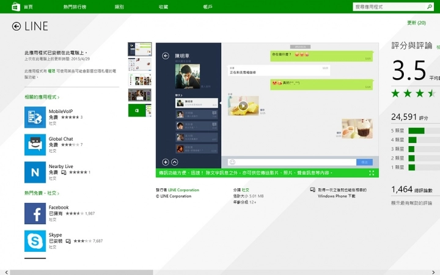440x275 pixels.
Task: Click the © LINE Corporation copyright text
Action: click(x=174, y=196)
